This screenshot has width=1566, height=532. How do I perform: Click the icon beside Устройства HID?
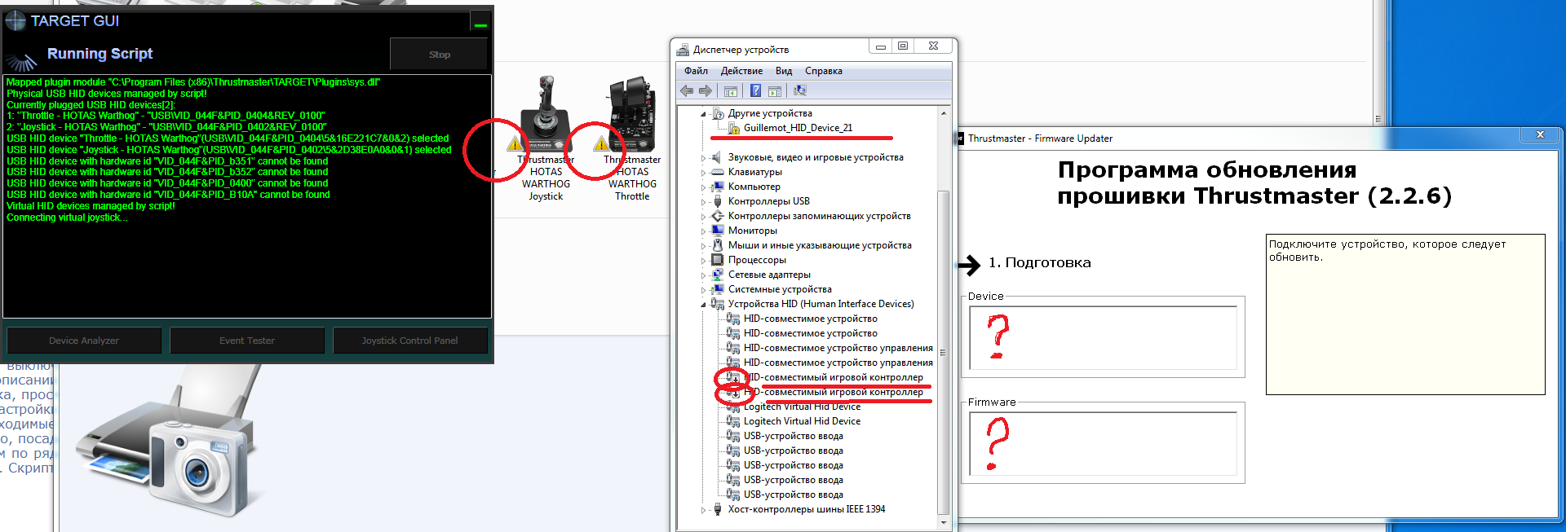[x=718, y=304]
